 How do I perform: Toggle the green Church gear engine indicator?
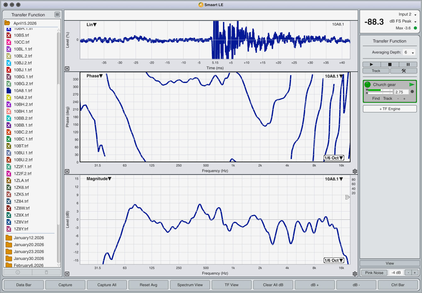[368, 85]
